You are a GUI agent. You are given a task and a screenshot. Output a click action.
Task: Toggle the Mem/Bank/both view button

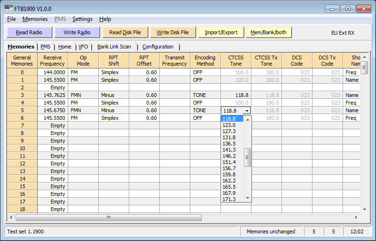[x=269, y=32]
